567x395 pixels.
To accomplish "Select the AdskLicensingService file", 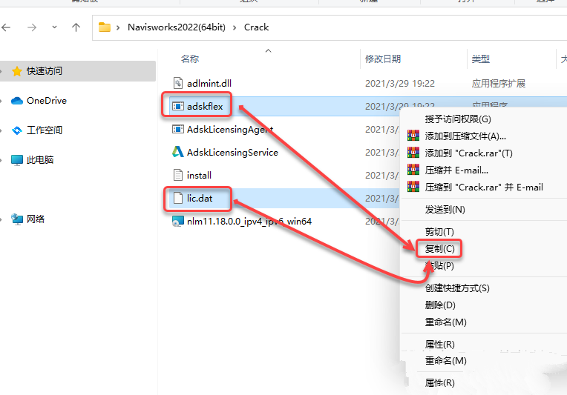I will [232, 153].
